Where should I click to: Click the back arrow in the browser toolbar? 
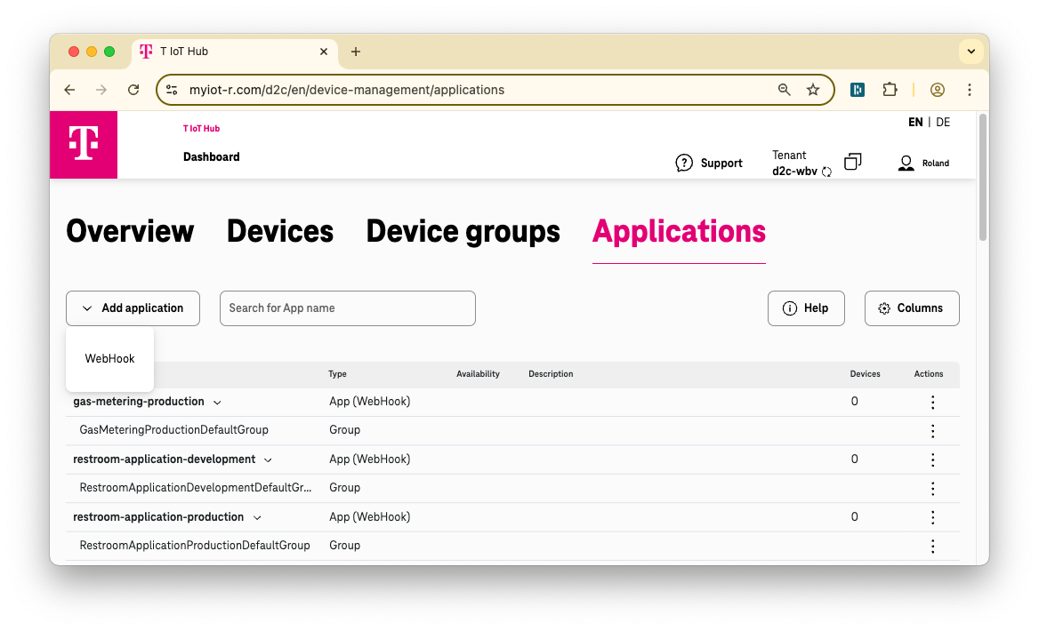tap(69, 90)
